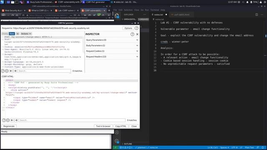
Task: Go to next match in request search
Action: click(15, 71)
